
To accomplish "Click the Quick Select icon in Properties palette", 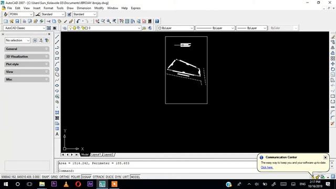I will pyautogui.click(x=47, y=40).
